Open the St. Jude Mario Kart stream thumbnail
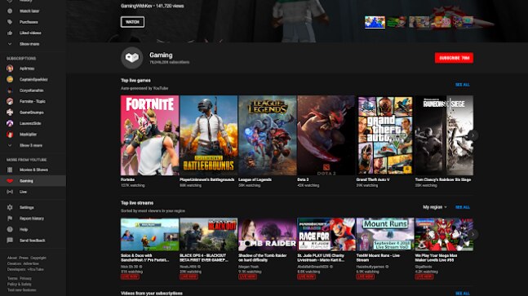The image size is (528, 296). click(x=326, y=235)
